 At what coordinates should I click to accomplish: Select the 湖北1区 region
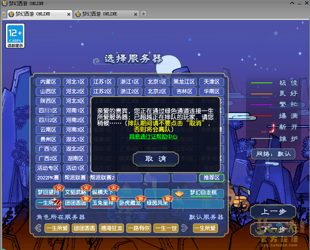coord(75,139)
